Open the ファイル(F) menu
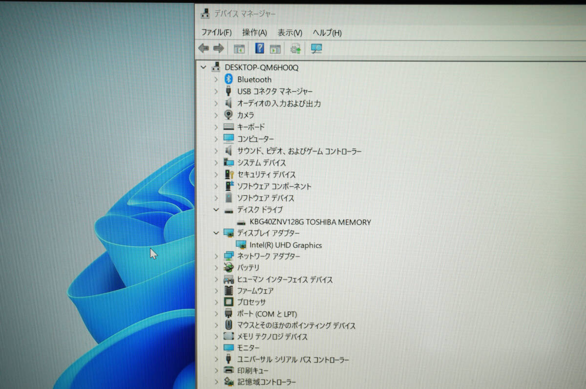The image size is (586, 389). (216, 33)
